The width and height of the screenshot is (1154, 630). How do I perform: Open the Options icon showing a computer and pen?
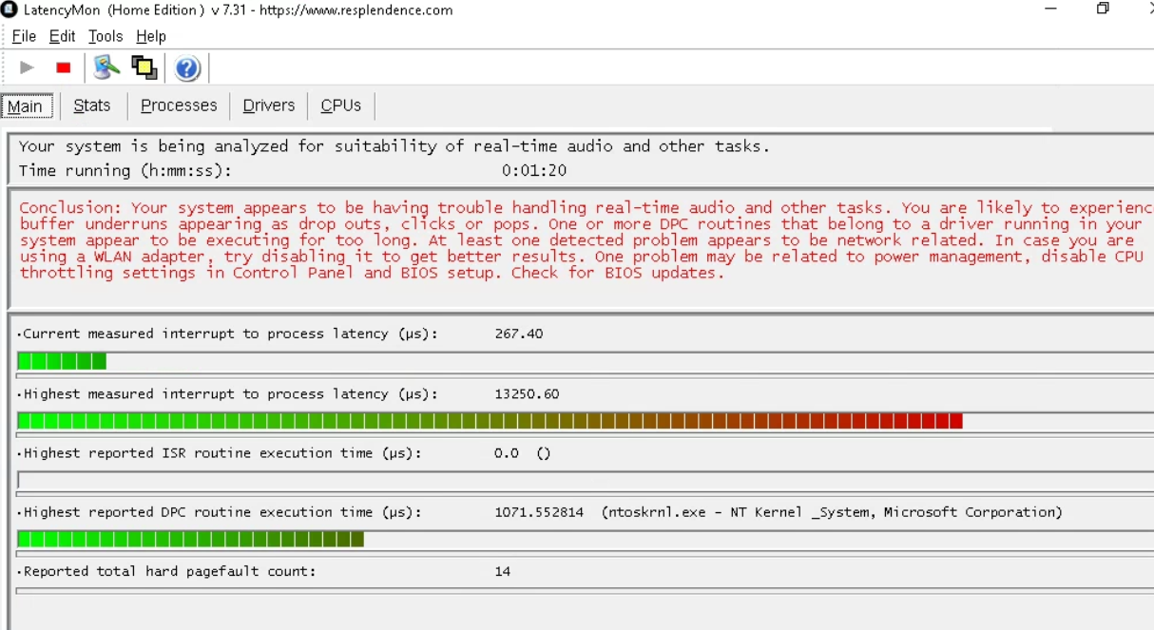pos(106,67)
